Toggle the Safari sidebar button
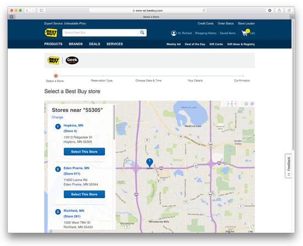303x246 pixels. [42, 10]
